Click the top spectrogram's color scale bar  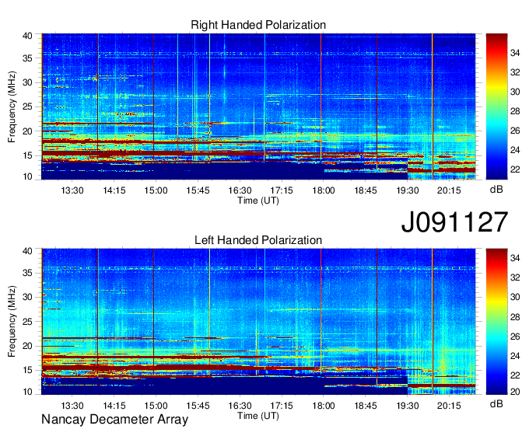coord(496,106)
